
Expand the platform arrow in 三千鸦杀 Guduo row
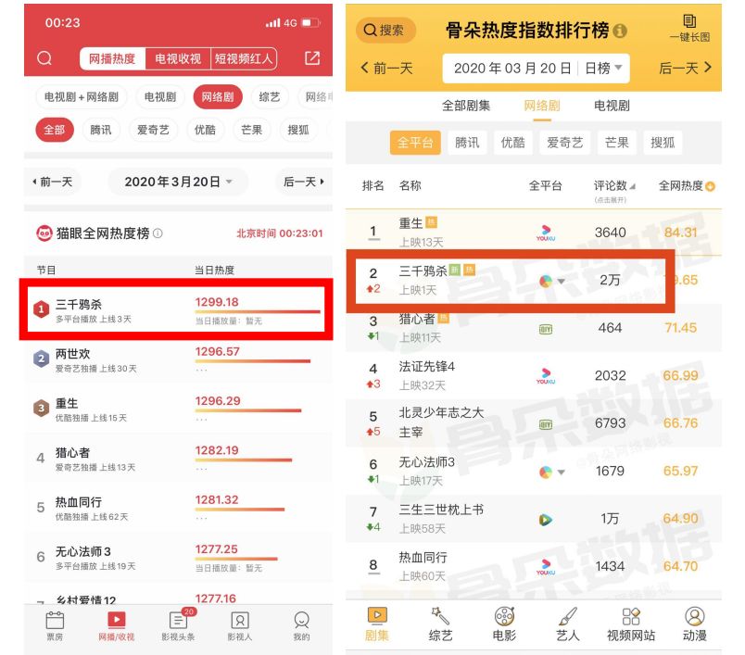(x=562, y=282)
